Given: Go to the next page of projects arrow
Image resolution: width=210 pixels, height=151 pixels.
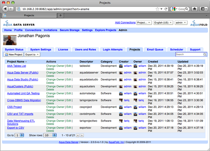Looking at the screenshot, I should (82, 135).
